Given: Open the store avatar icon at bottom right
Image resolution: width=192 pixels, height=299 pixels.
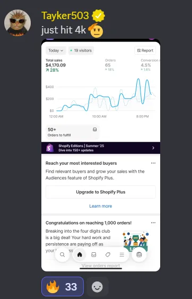Looking at the screenshot, I should [x=139, y=254].
